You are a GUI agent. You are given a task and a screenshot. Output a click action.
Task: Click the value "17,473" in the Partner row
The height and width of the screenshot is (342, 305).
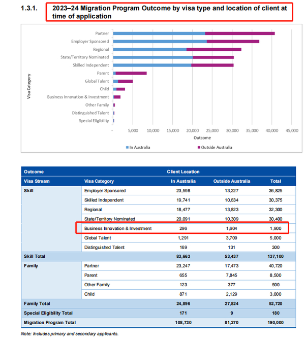pyautogui.click(x=232, y=266)
